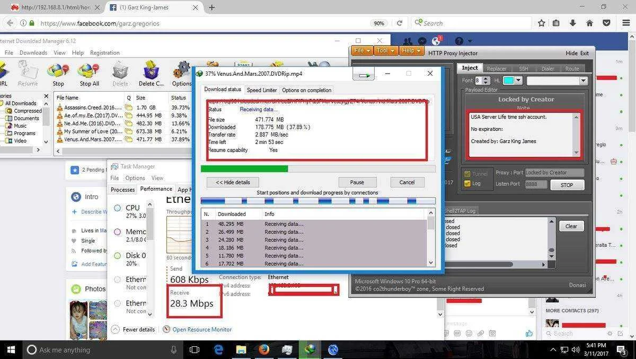Select CPU in Task Manager performance list
The height and width of the screenshot is (359, 636).
(132, 211)
